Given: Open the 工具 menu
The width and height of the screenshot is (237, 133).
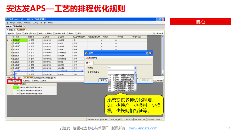Looking at the screenshot, I should click(36, 23).
